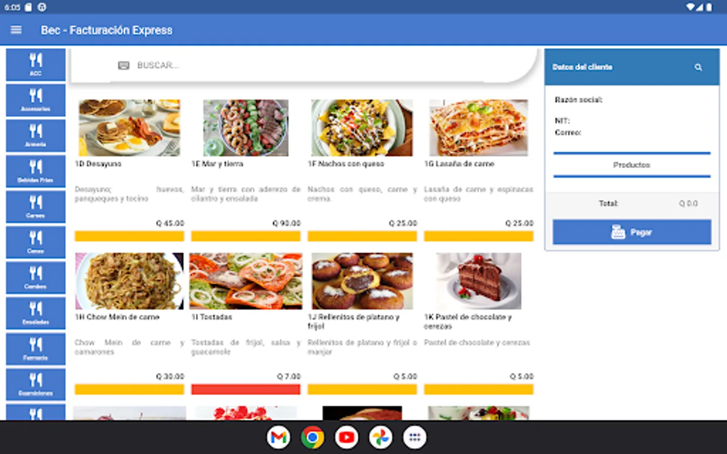Click the Pagar button
The image size is (727, 454).
click(632, 232)
